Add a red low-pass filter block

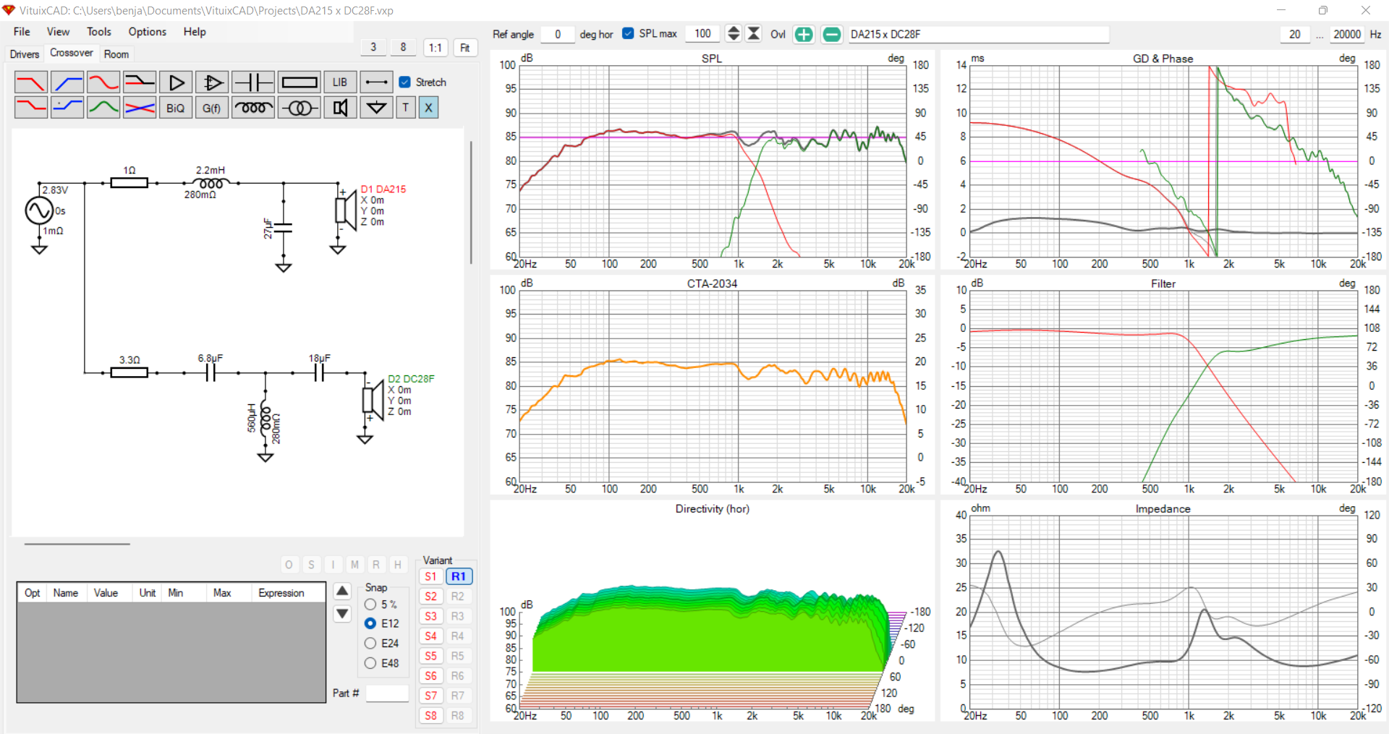[x=31, y=82]
